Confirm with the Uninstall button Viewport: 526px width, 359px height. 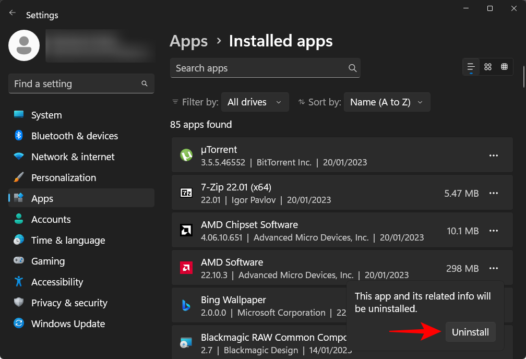click(x=470, y=332)
